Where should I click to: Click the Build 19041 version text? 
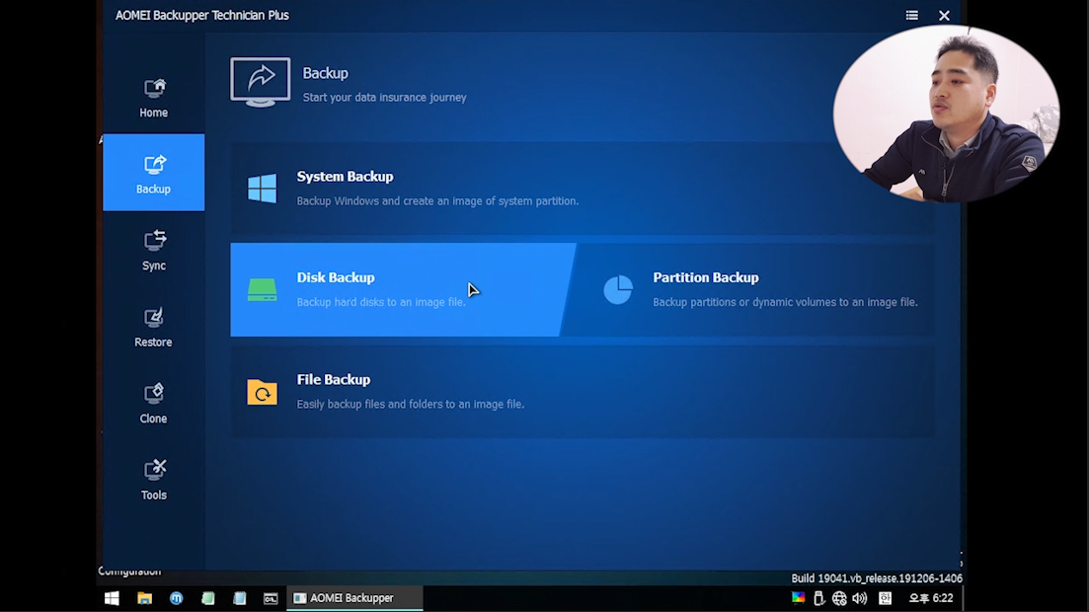coord(877,578)
